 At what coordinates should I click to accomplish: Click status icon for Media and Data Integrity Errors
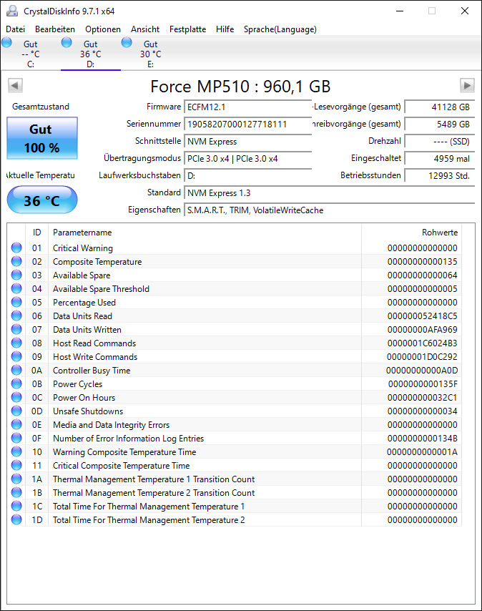16,424
